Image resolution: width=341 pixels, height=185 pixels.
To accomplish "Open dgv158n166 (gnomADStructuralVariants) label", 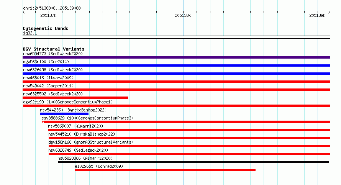I will [91, 142].
